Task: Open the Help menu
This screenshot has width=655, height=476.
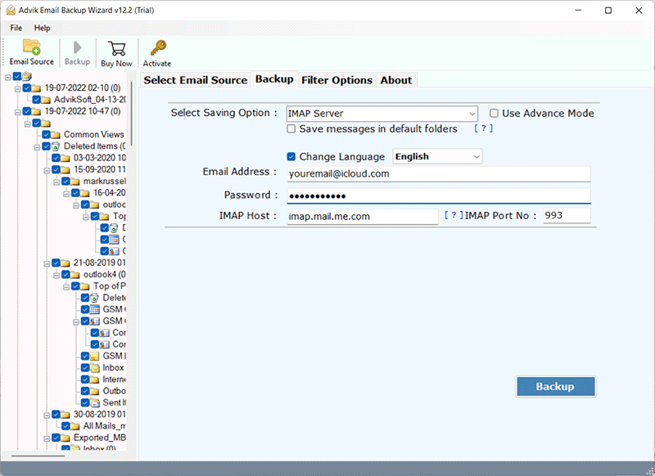Action: 43,28
